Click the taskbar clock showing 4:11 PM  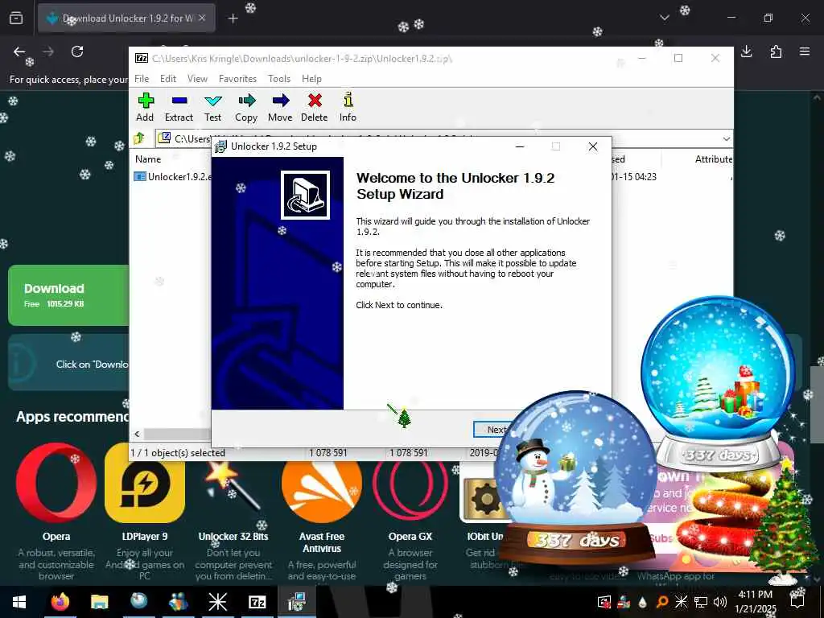click(756, 602)
